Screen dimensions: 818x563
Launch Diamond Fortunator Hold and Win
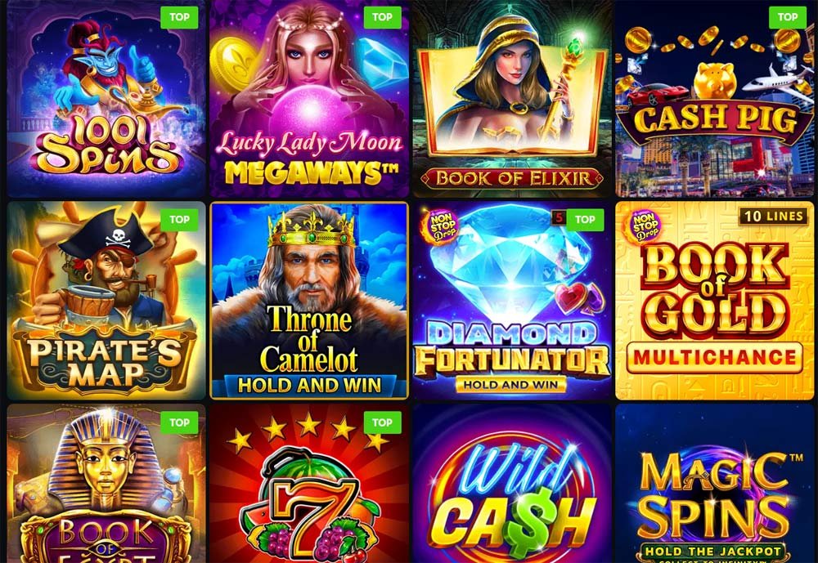(x=512, y=301)
